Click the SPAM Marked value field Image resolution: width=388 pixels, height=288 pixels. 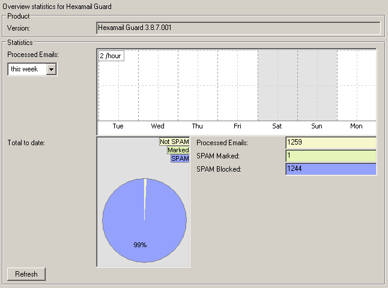pos(330,156)
